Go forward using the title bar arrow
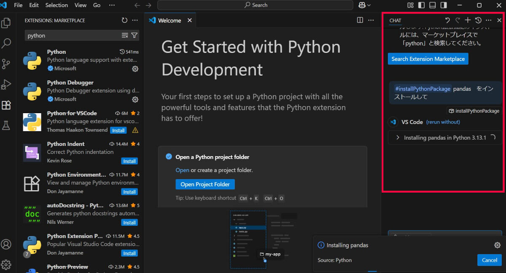The width and height of the screenshot is (506, 273). pyautogui.click(x=148, y=5)
